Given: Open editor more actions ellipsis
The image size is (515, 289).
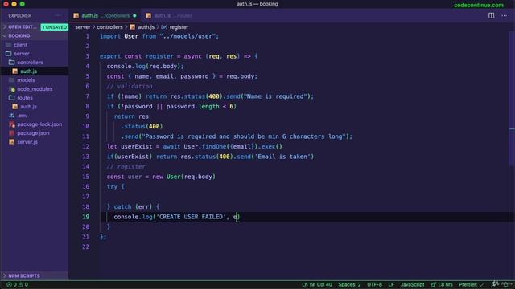Looking at the screenshot, I should [504, 15].
